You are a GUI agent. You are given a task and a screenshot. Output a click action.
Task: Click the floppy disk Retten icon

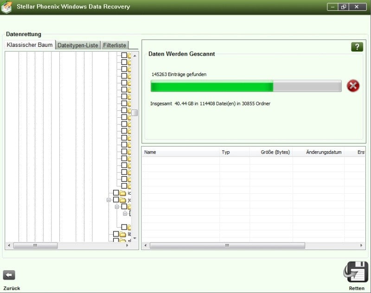point(356,272)
